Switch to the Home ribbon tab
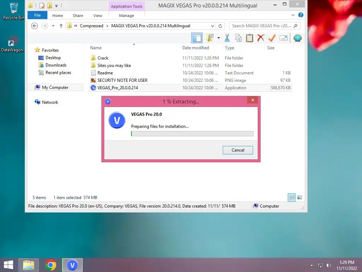 coord(58,16)
